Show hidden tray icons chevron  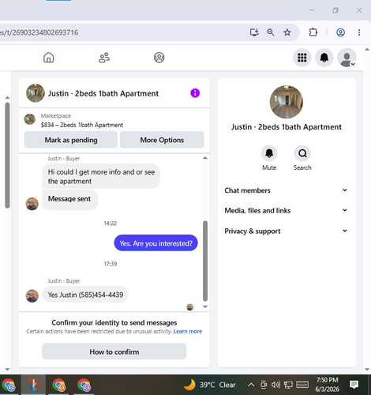pos(251,385)
